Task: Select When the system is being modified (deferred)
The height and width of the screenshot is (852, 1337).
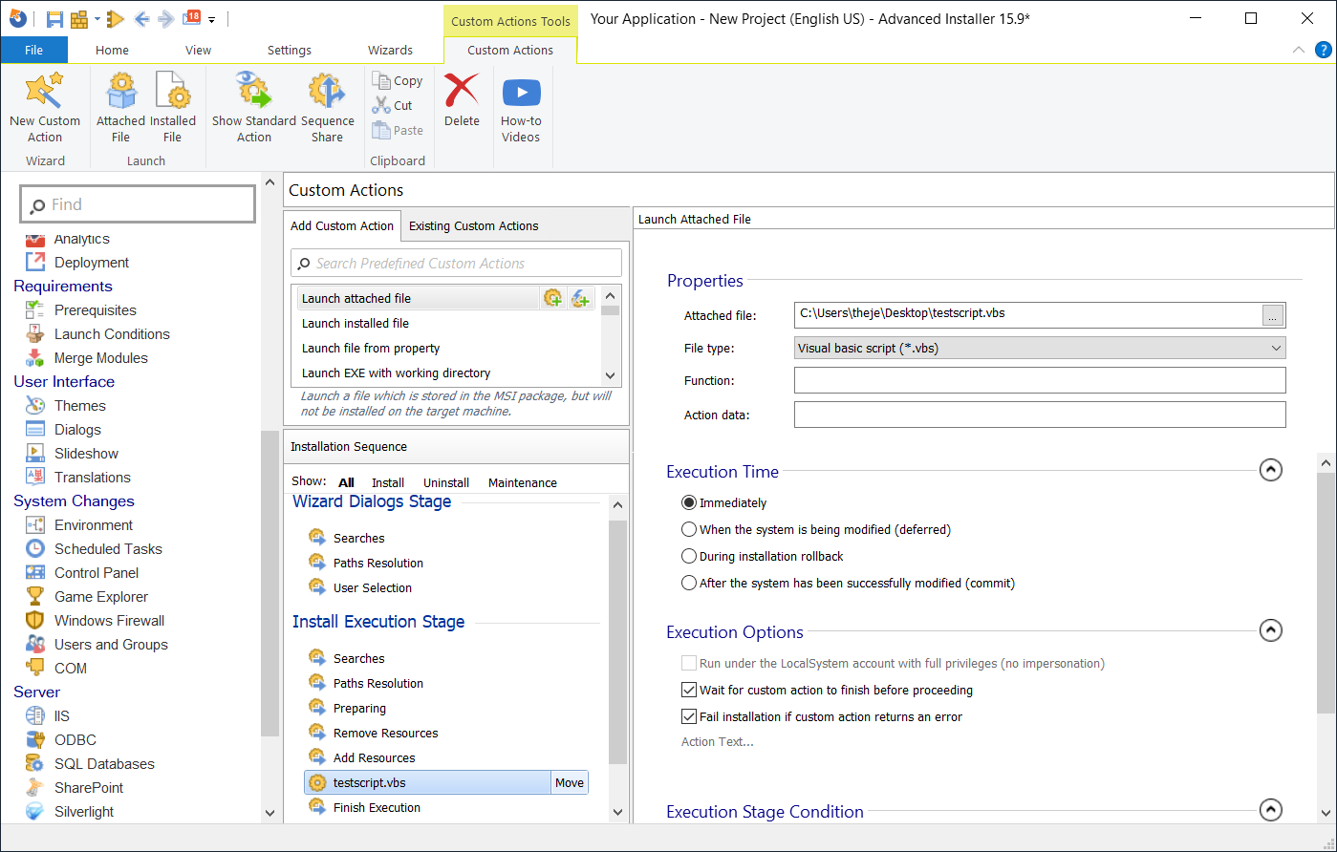Action: click(x=689, y=529)
